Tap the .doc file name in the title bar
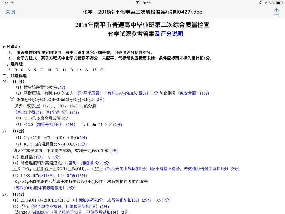The image size is (285, 214). pyautogui.click(x=142, y=12)
